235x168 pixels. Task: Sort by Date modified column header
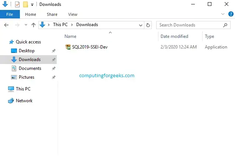tap(174, 36)
